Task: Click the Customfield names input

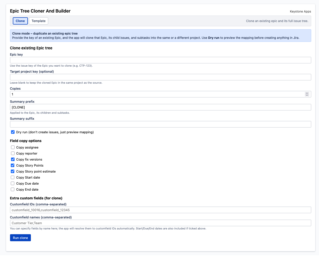Action: click(160, 223)
